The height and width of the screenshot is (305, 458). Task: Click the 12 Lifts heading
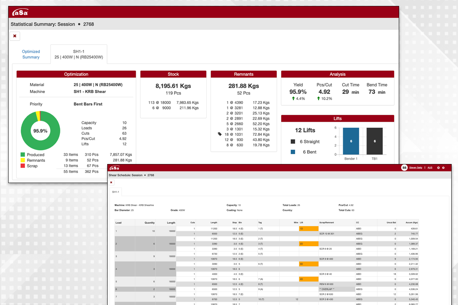pos(305,130)
